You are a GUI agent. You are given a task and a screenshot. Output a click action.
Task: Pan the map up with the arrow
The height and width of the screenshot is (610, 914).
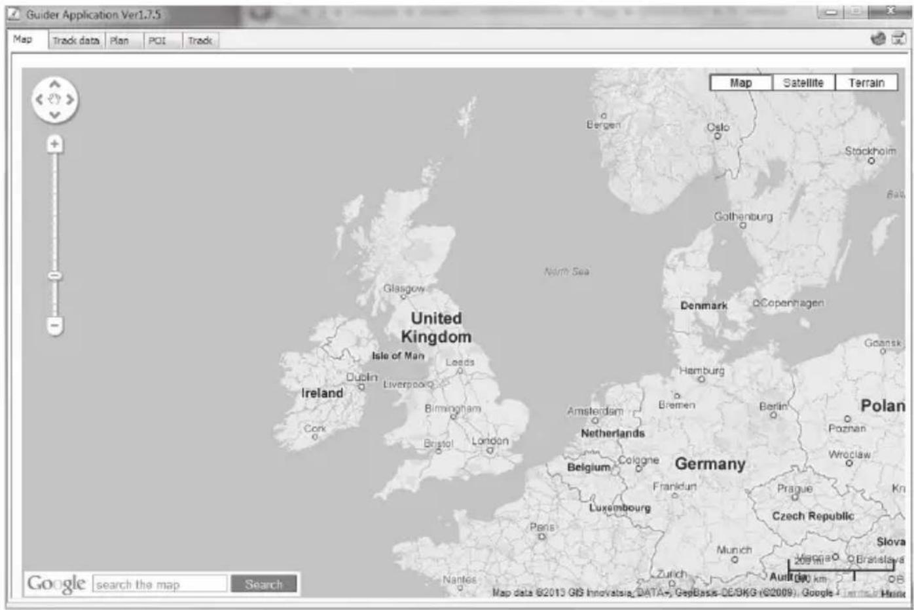[55, 84]
